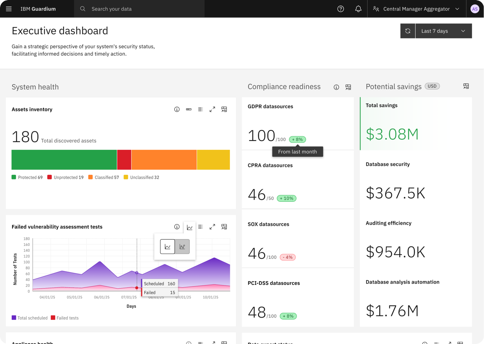This screenshot has width=484, height=344.
Task: Open the Potential savings report icon
Action: coord(466,86)
